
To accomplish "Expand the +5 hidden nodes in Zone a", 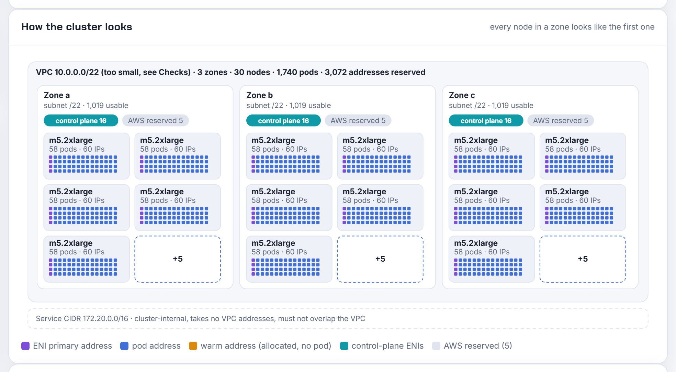I will point(178,259).
